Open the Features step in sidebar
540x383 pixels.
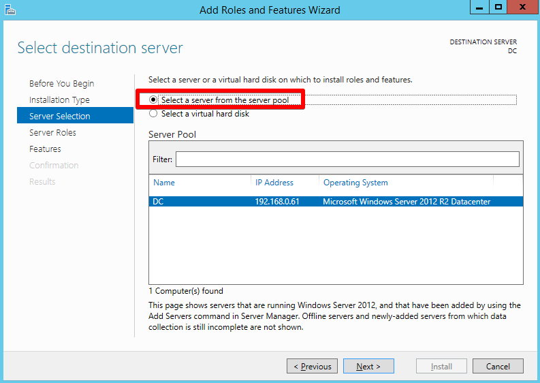[x=45, y=149]
